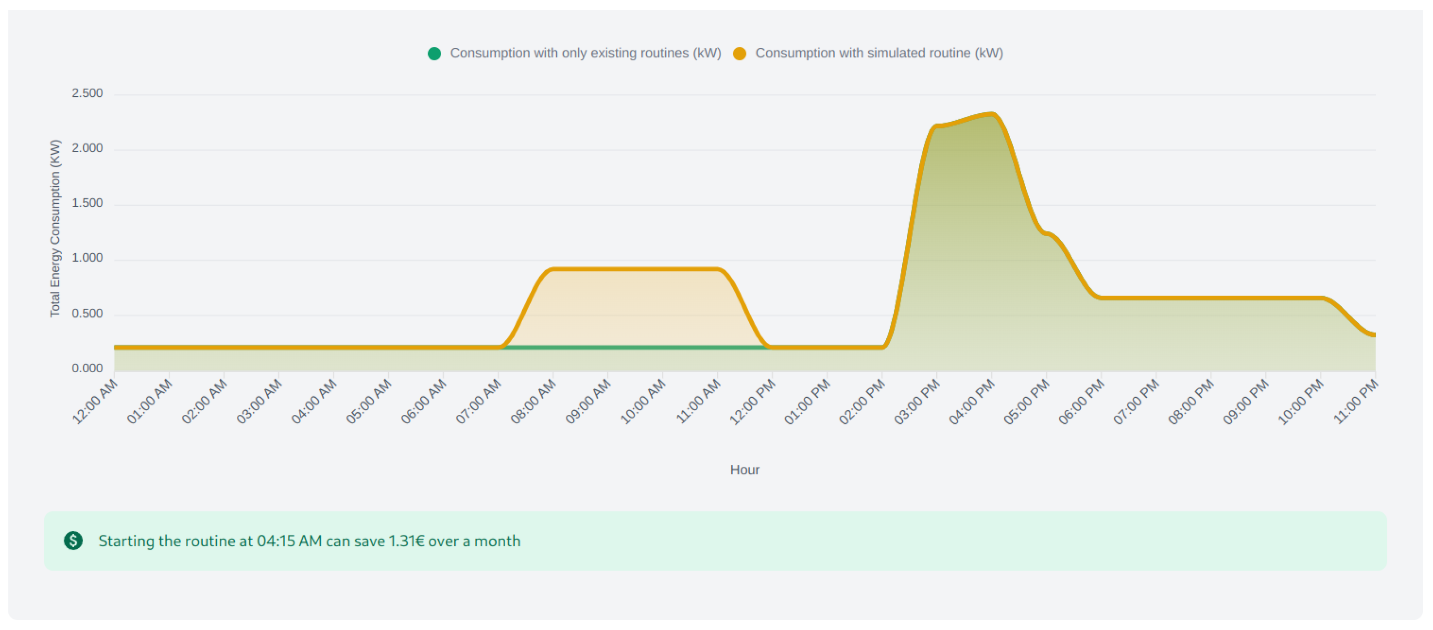The image size is (1433, 630).
Task: Click the green legend circle for existing routines
Action: 434,53
